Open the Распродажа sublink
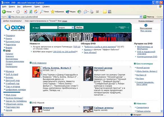This screenshot has height=117, width=164. click(11, 66)
